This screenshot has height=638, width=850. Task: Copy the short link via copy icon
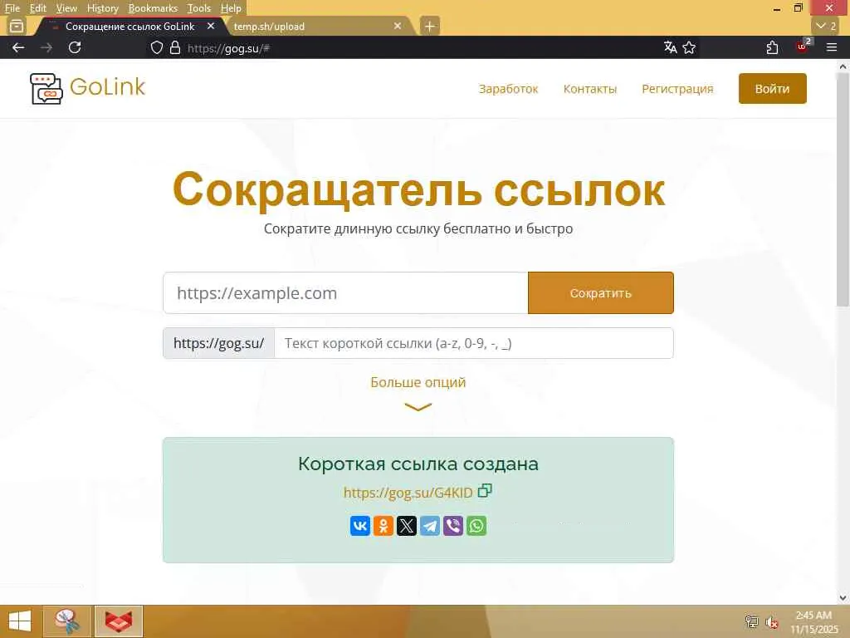(x=485, y=491)
